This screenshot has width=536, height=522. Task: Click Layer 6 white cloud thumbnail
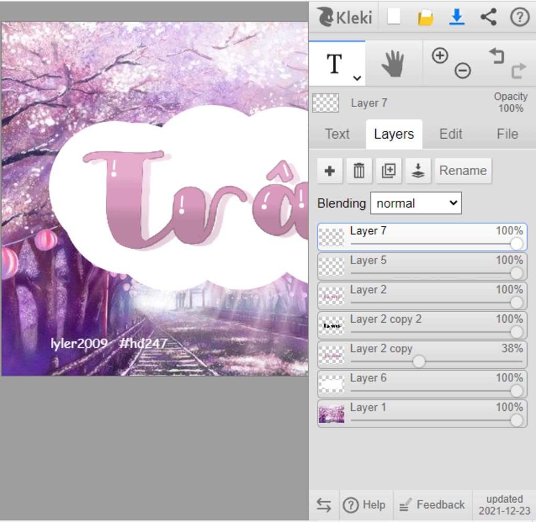[331, 384]
